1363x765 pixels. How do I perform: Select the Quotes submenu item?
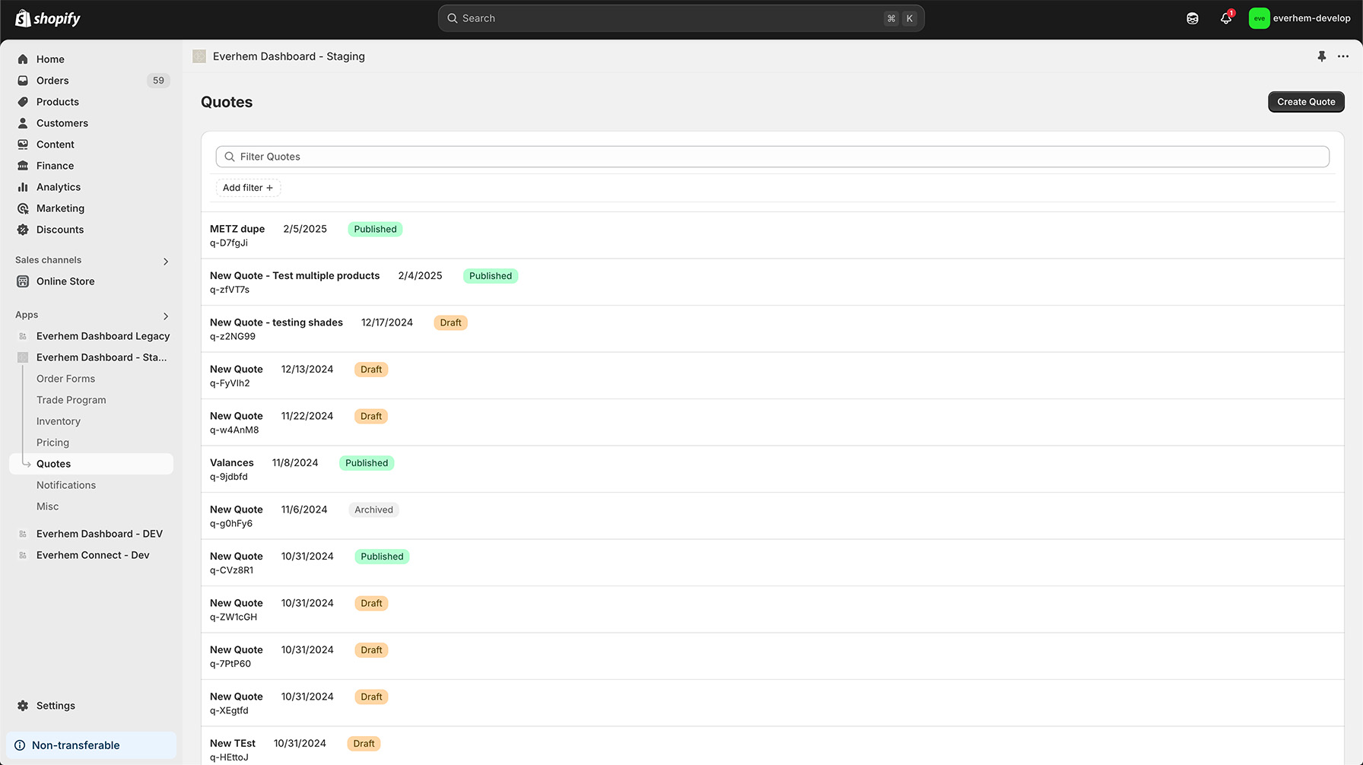pos(91,464)
